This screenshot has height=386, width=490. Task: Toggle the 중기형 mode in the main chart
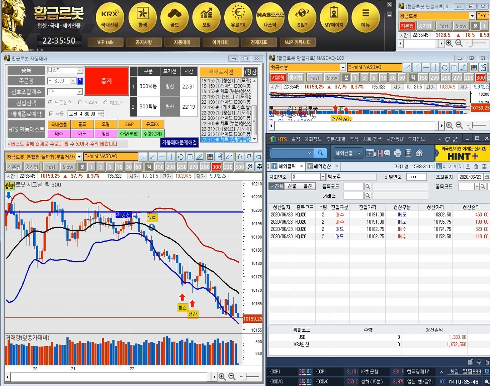click(32, 167)
